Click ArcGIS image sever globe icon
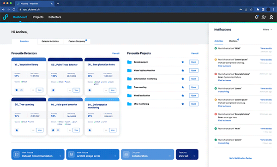The height and width of the screenshot is (167, 277). pos(72,154)
